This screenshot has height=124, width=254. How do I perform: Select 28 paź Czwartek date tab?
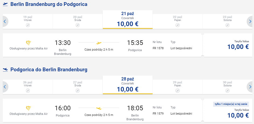pyautogui.click(x=128, y=85)
